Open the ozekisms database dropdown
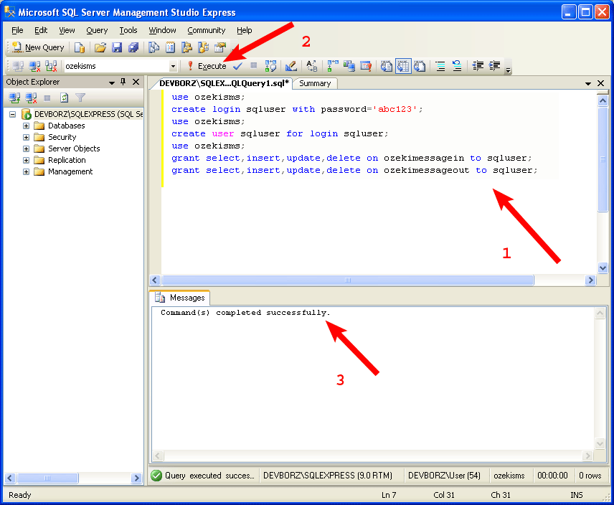The image size is (614, 505). coord(173,65)
